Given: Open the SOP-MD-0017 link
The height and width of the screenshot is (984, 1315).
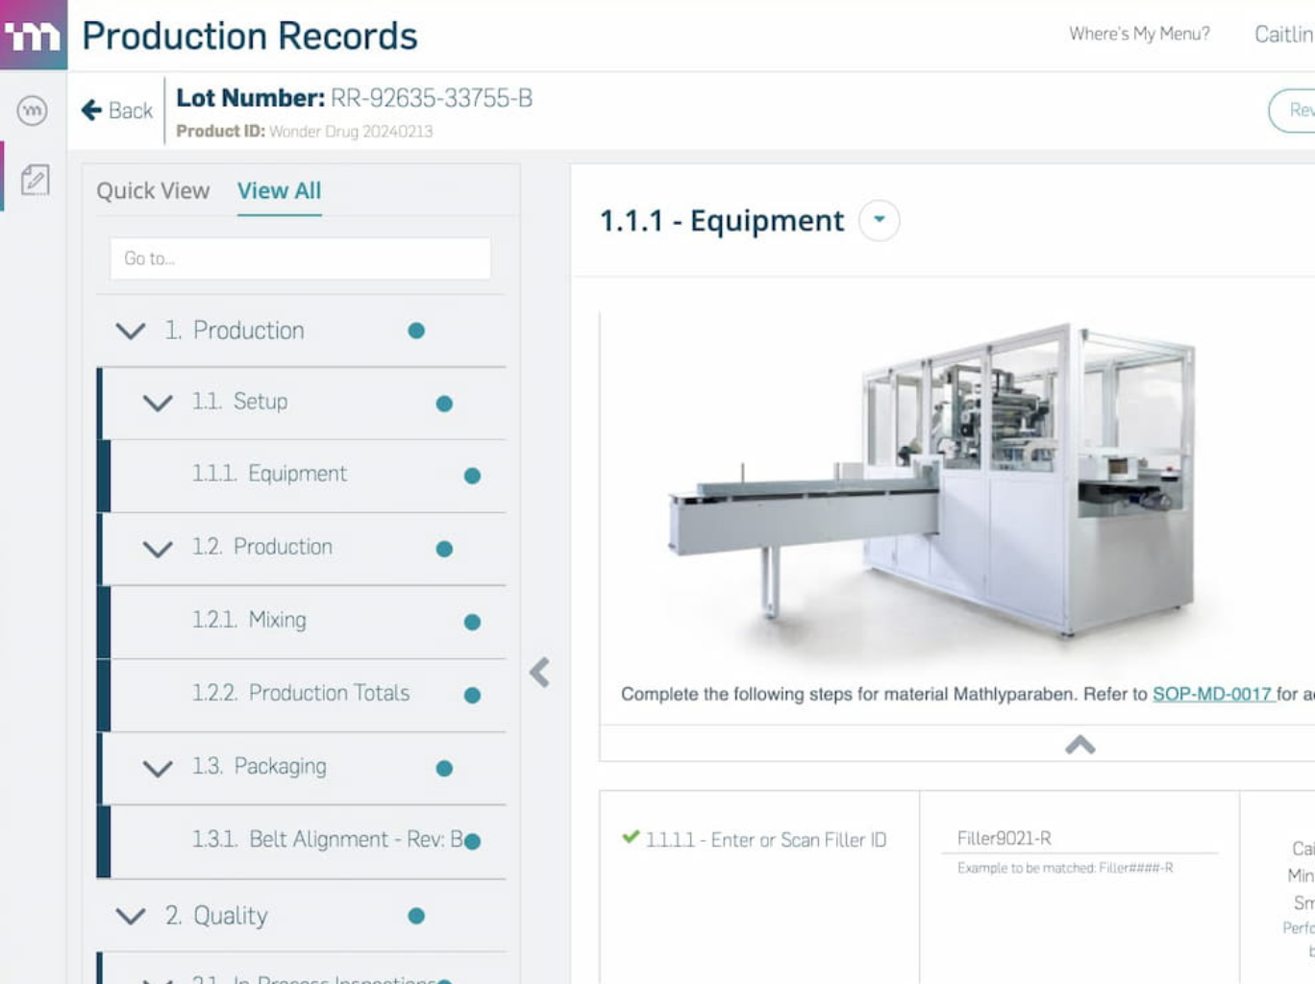Looking at the screenshot, I should tap(1212, 694).
